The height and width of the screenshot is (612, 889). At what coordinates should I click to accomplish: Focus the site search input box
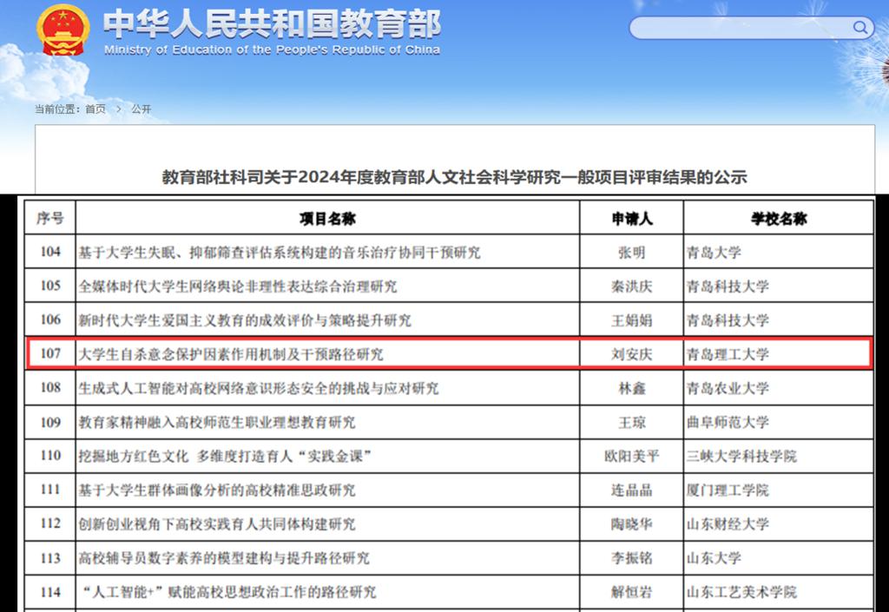click(x=740, y=28)
